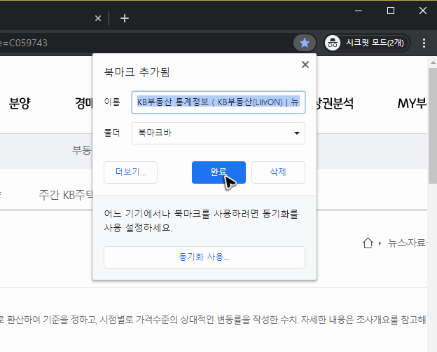Close the bookmark added popup

point(305,65)
